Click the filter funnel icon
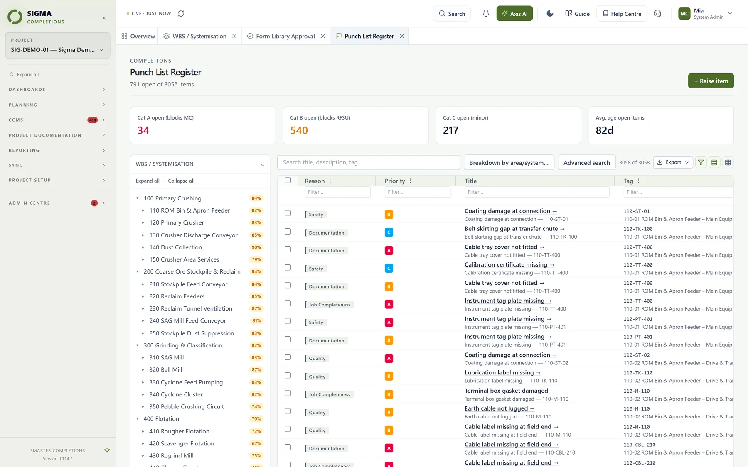Viewport: 748px width, 467px height. pyautogui.click(x=701, y=162)
